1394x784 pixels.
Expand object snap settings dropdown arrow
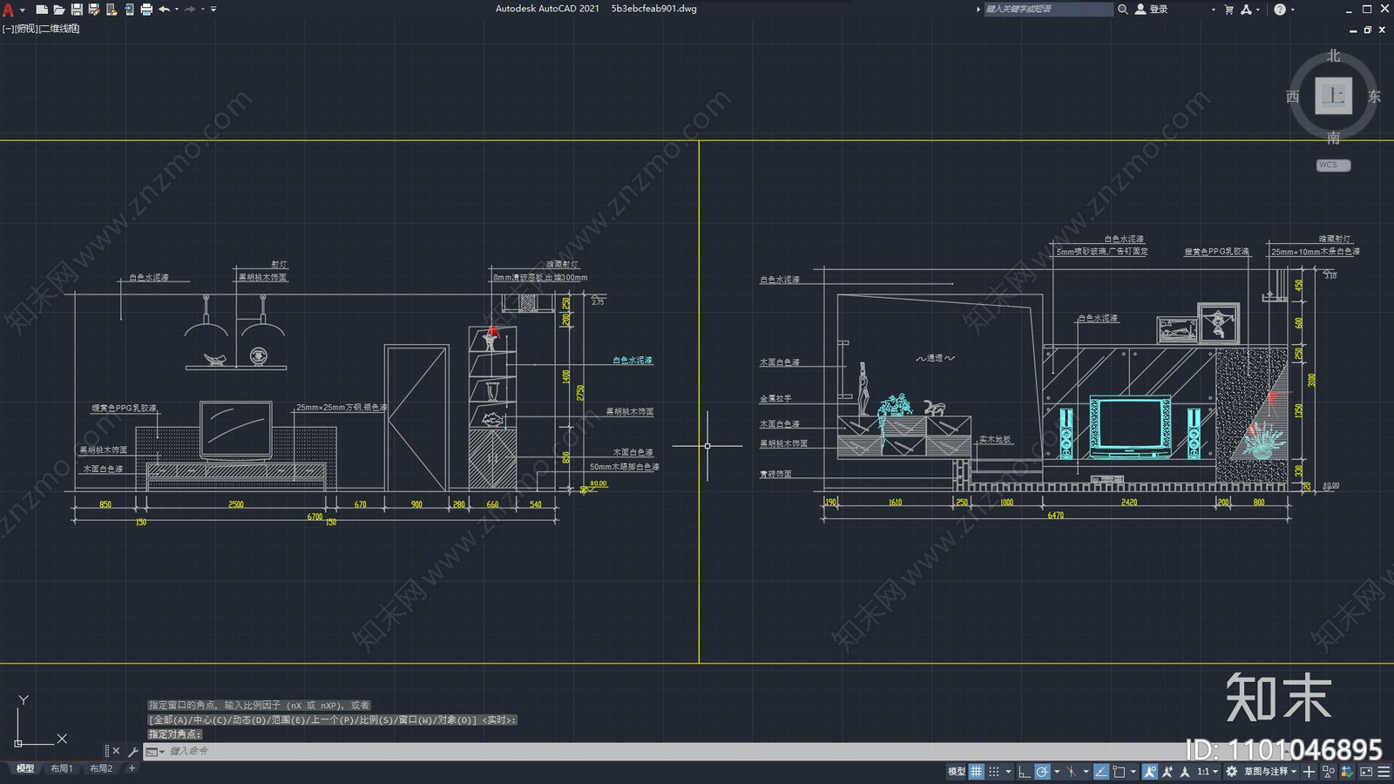pyautogui.click(x=1133, y=771)
